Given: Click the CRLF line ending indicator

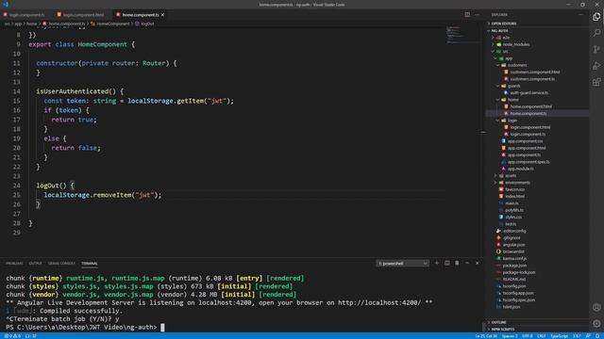Looking at the screenshot, I should point(542,336).
